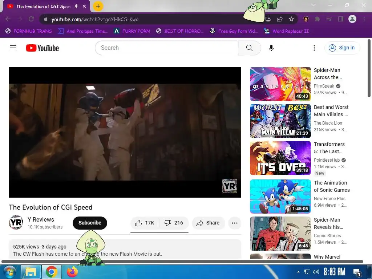Open YouTube settings three-dot menu
The width and height of the screenshot is (372, 279).
(x=314, y=48)
